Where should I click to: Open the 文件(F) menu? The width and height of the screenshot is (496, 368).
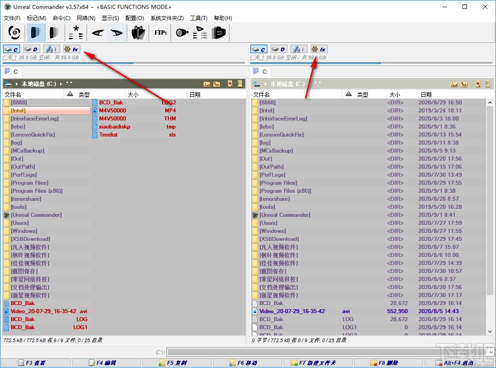coord(12,18)
